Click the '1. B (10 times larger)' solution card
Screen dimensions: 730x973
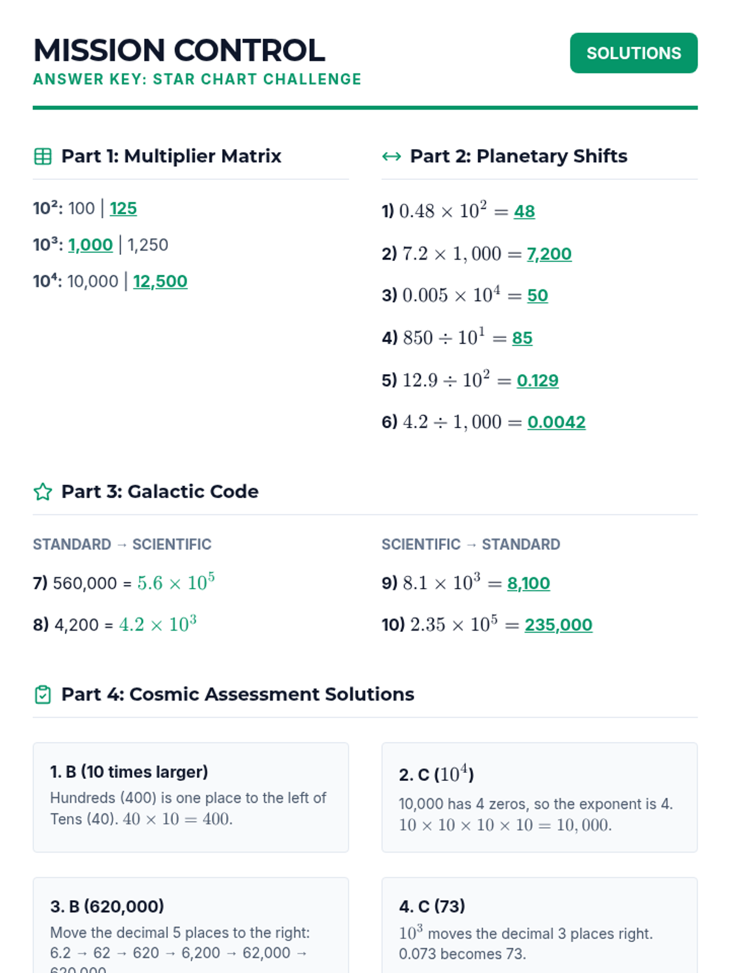pos(190,797)
